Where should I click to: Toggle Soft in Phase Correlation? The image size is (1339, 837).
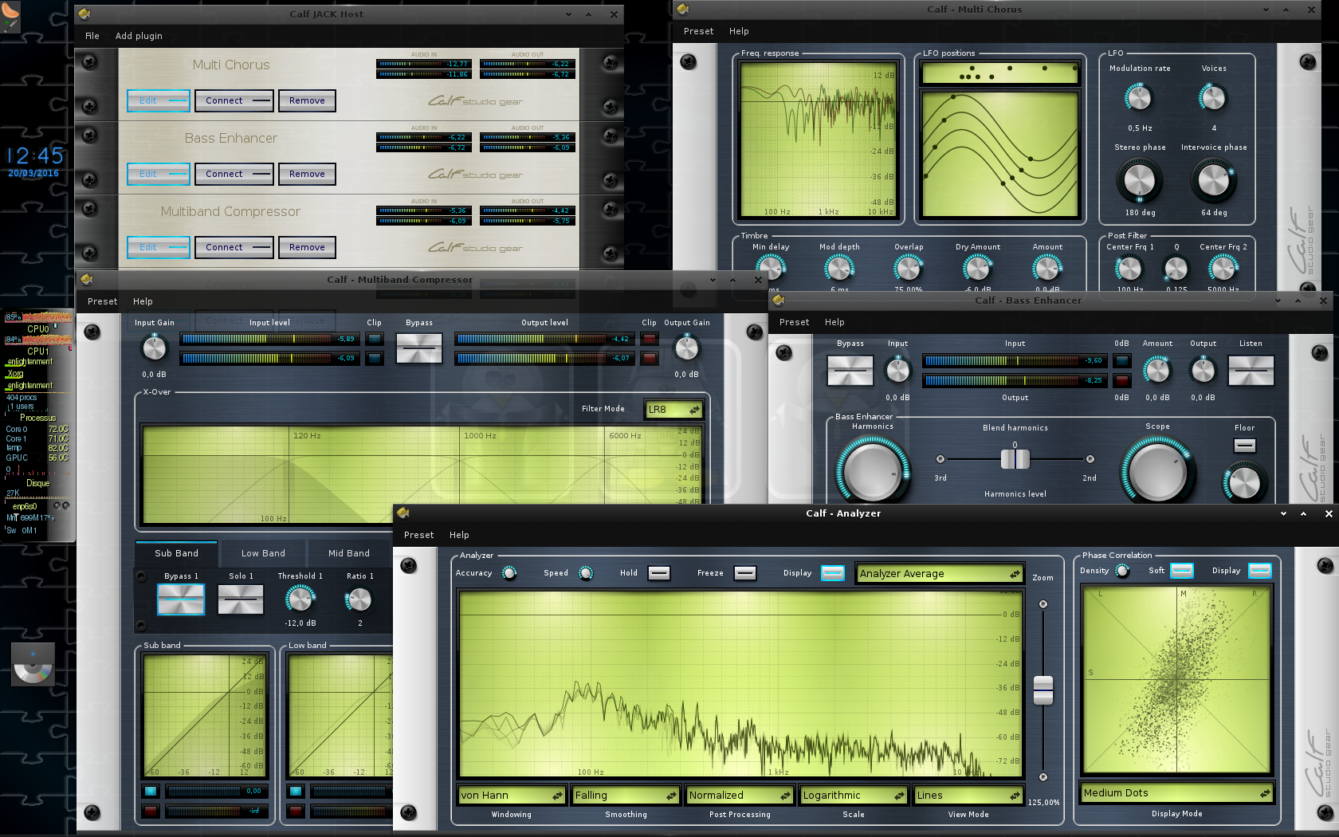click(x=1182, y=571)
